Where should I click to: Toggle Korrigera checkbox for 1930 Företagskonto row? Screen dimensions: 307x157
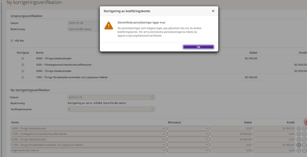[23, 65]
